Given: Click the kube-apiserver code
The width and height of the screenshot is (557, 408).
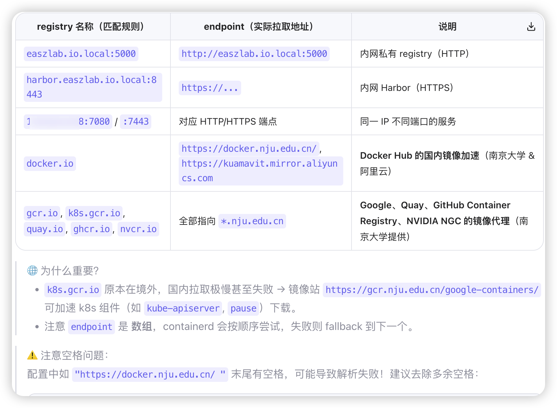Looking at the screenshot, I should pyautogui.click(x=183, y=308).
